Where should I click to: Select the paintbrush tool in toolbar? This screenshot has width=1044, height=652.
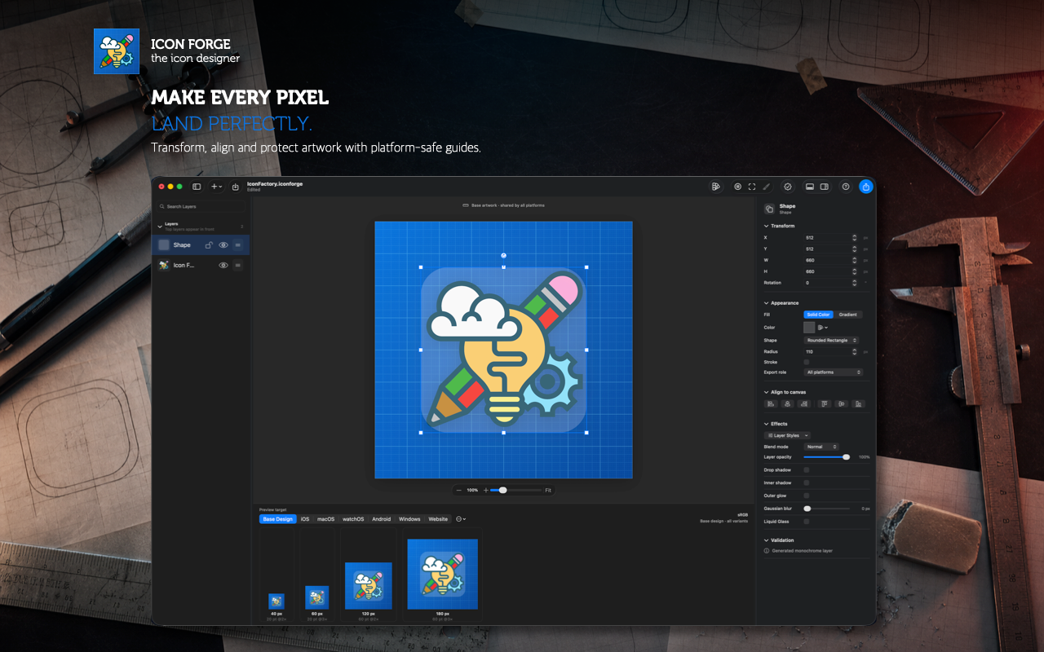point(766,187)
